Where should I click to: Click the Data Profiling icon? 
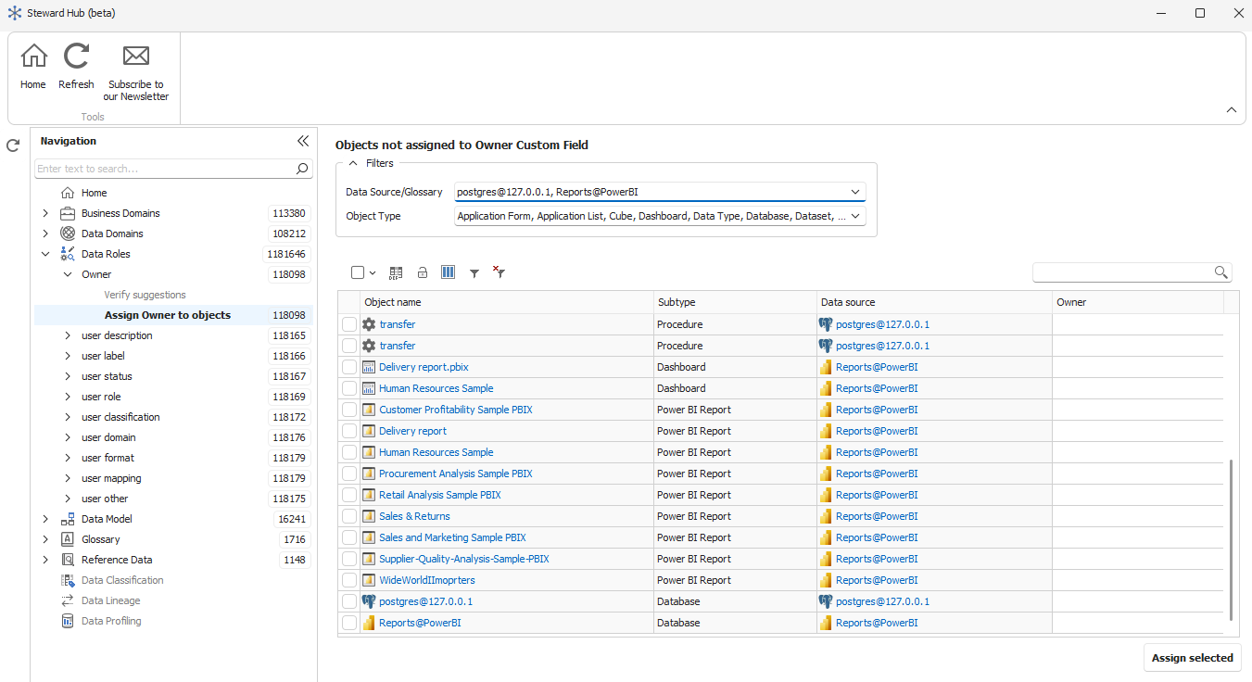(x=68, y=621)
